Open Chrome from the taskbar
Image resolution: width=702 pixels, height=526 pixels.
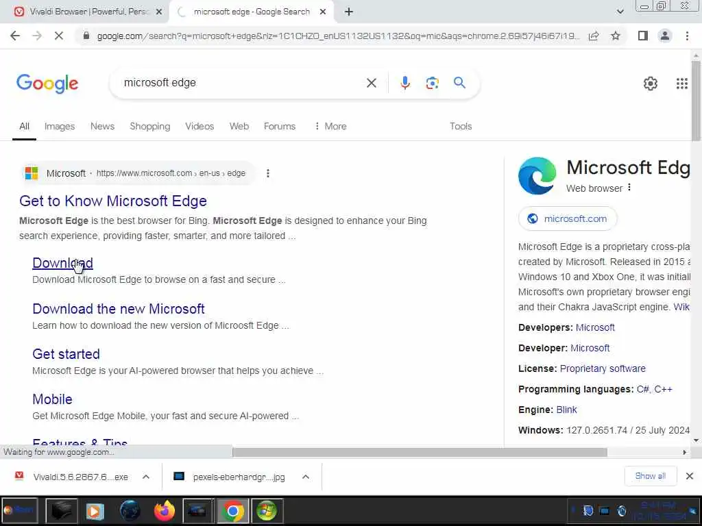pyautogui.click(x=232, y=510)
